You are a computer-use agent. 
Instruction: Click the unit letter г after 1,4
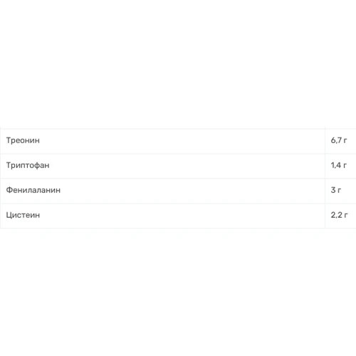tap(345, 166)
